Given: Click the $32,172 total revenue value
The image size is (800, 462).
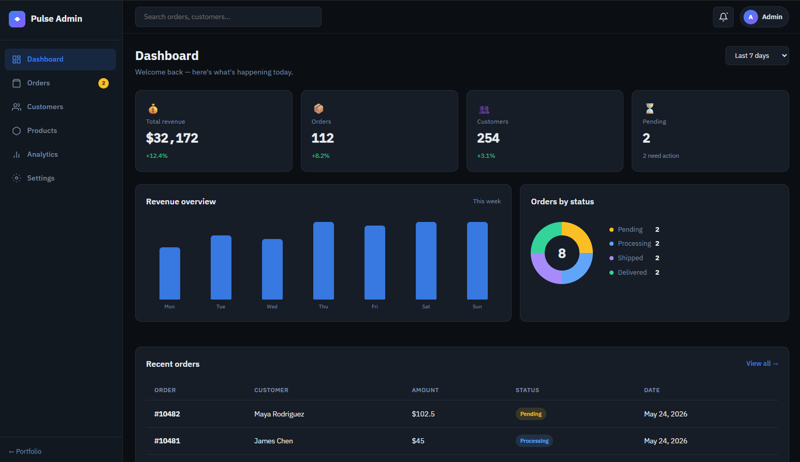Looking at the screenshot, I should click(172, 138).
